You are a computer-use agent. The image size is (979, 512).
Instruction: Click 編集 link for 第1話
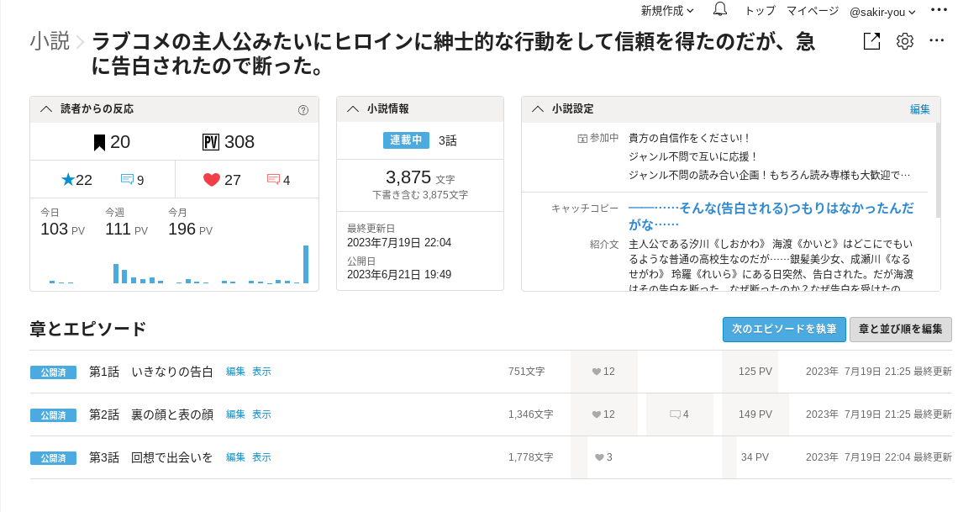click(x=235, y=372)
